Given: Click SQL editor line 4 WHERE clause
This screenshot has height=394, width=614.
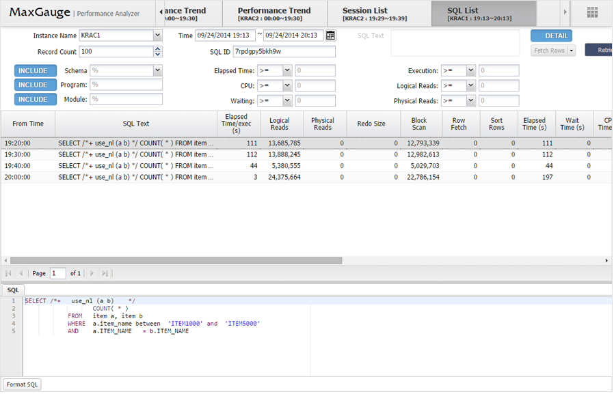Looking at the screenshot, I should (x=163, y=324).
